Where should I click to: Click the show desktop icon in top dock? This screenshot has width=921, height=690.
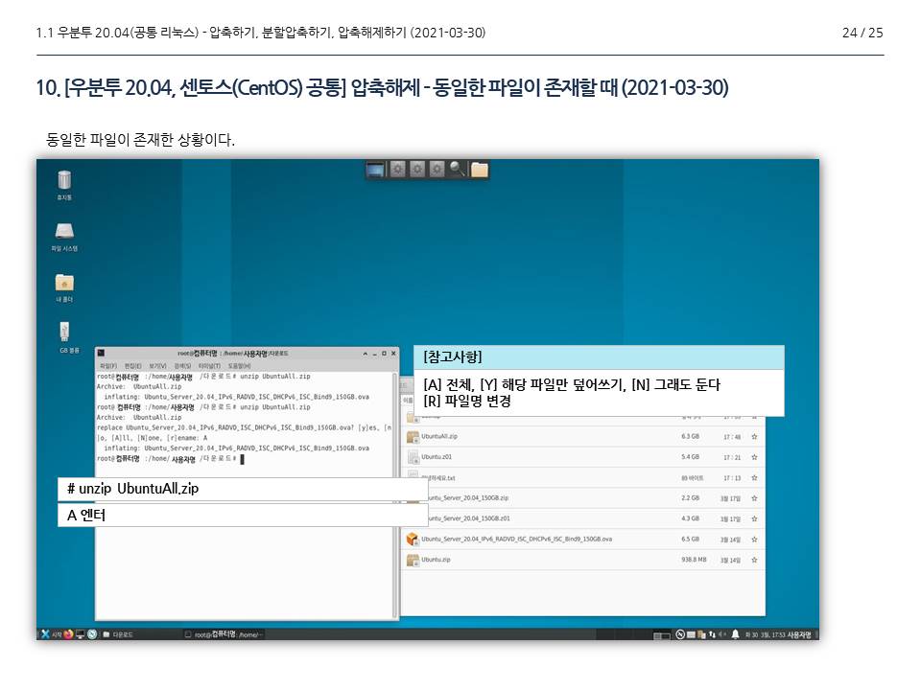coord(375,170)
